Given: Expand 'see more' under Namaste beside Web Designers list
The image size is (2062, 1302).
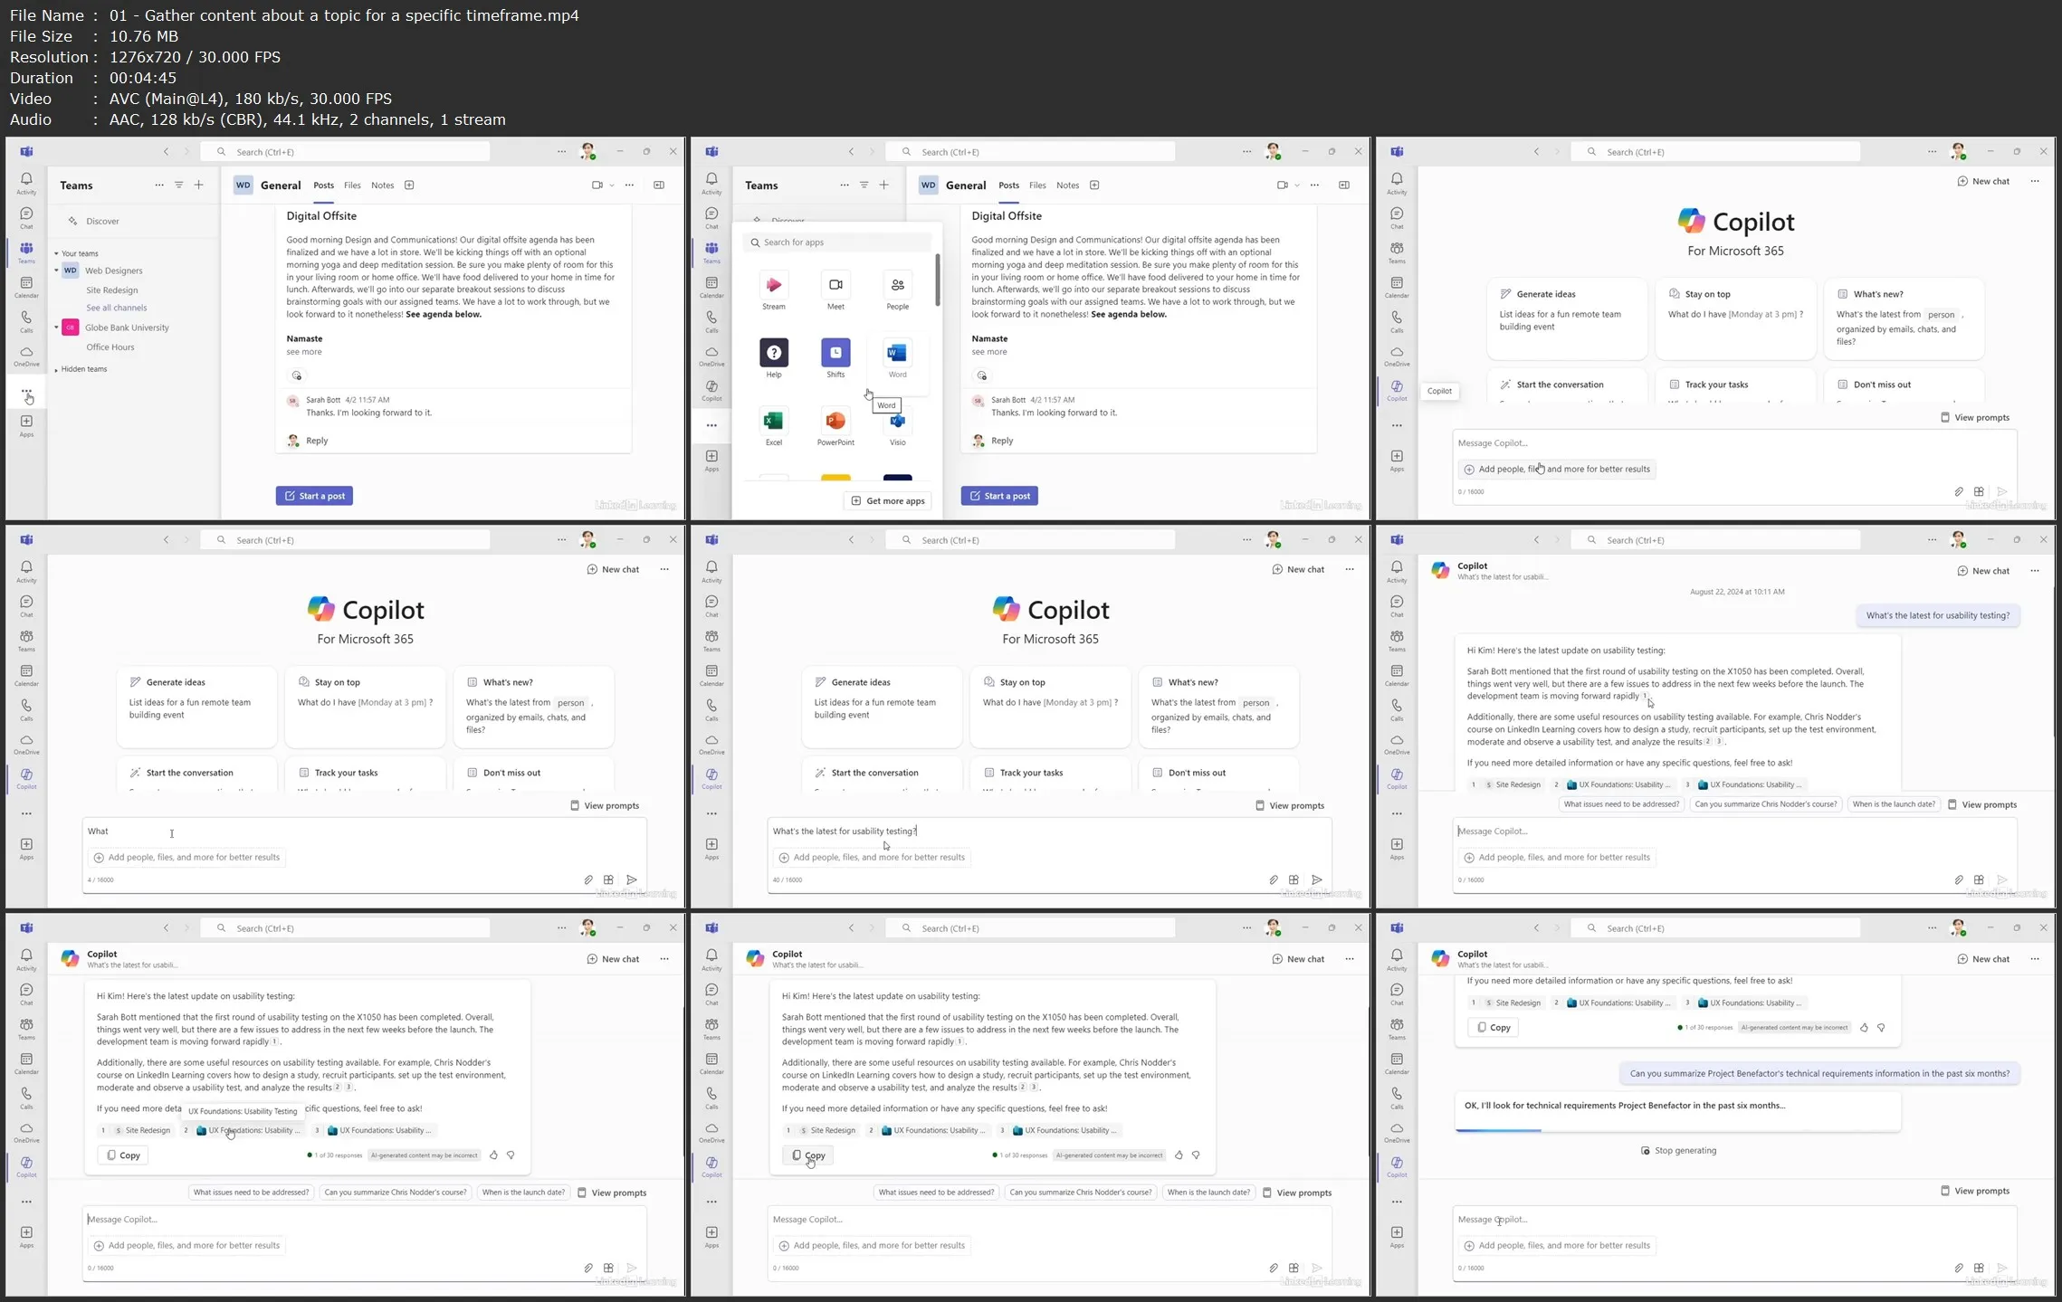Looking at the screenshot, I should coord(304,352).
